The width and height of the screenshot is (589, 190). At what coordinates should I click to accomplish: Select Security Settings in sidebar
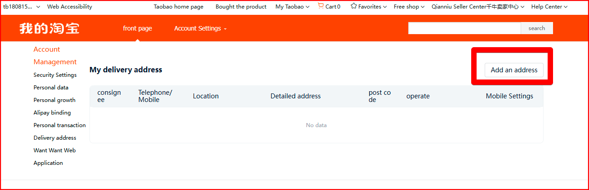point(55,75)
